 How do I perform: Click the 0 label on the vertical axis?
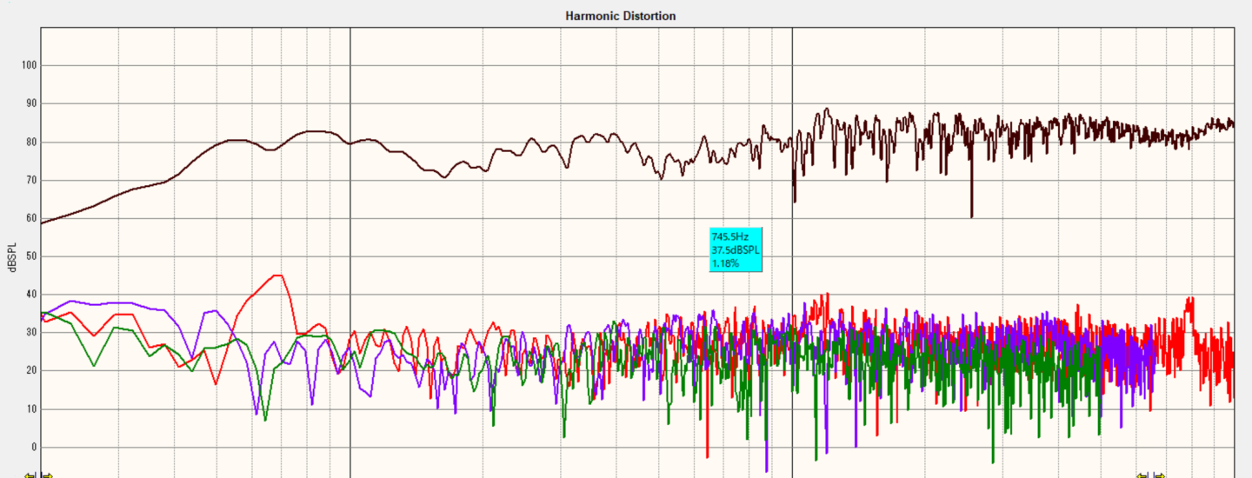click(x=34, y=448)
